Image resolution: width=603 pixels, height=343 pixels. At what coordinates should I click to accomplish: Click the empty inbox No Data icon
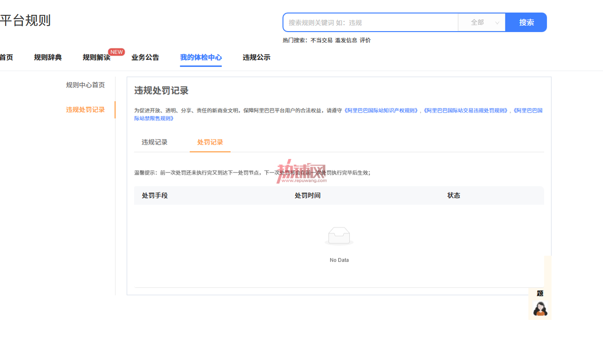(x=339, y=236)
